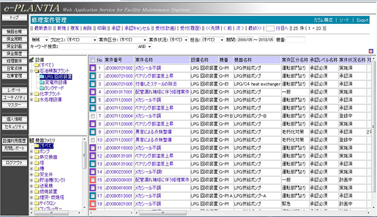Click the right arrow of the table's horizontal scrollbar
The width and height of the screenshot is (377, 217).
tap(369, 213)
